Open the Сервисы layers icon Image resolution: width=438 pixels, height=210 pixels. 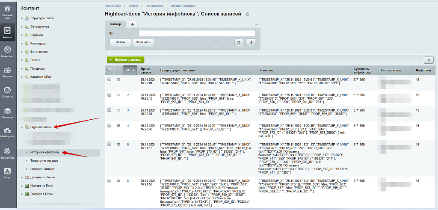click(7, 112)
